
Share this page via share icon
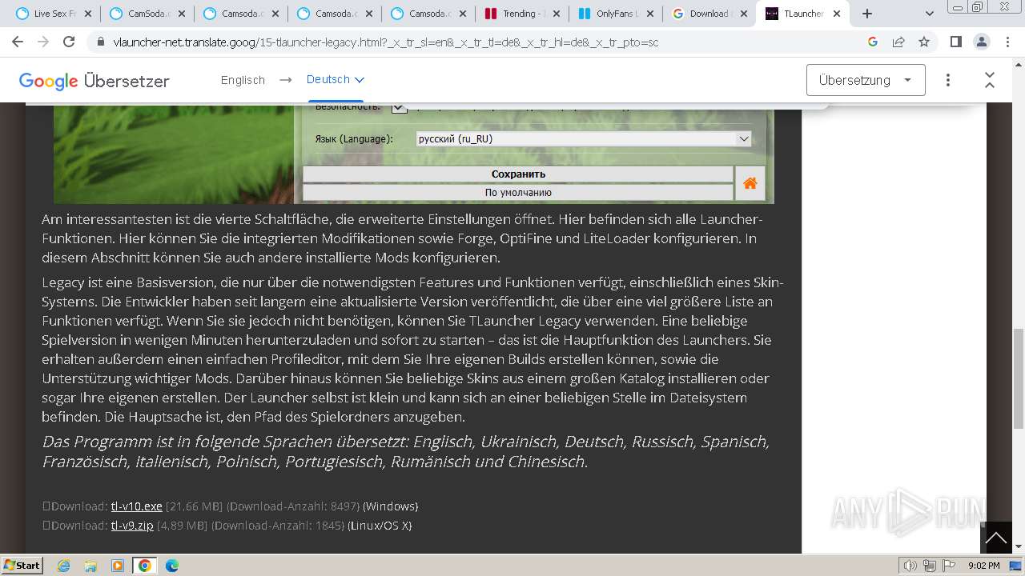click(898, 42)
